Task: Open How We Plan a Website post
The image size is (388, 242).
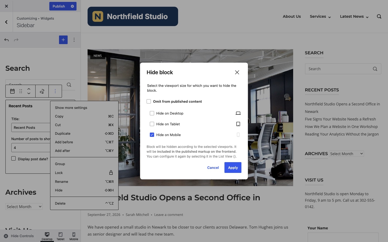Action: tap(341, 127)
